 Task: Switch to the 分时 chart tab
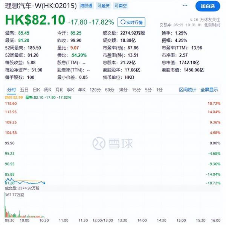(11, 90)
